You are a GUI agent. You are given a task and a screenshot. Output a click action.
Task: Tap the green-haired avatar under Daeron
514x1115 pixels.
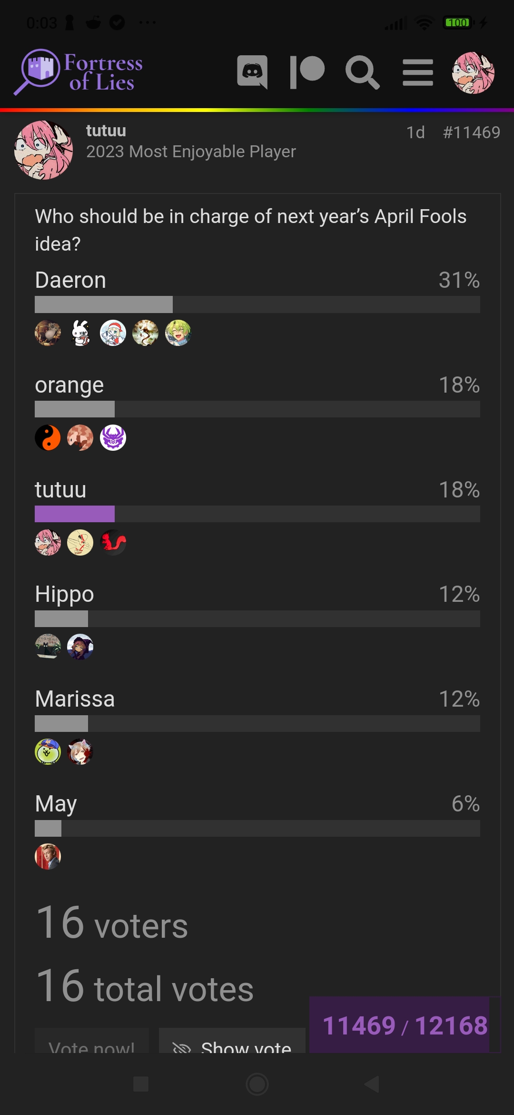[178, 333]
